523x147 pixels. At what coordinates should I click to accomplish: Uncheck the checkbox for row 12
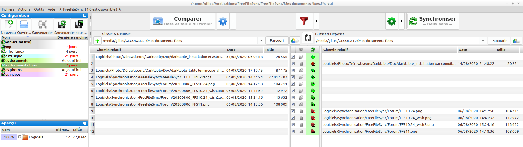tap(293, 132)
